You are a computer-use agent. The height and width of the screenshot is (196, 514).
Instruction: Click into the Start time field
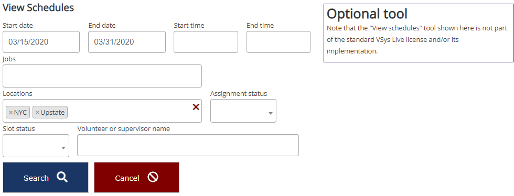pos(206,42)
